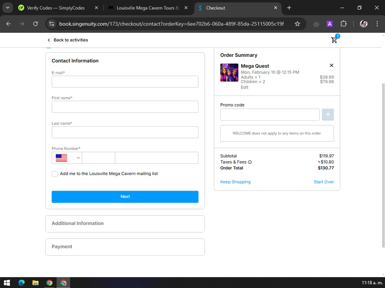This screenshot has height=288, width=385.
Task: Expand the Additional Information section
Action: tap(125, 224)
